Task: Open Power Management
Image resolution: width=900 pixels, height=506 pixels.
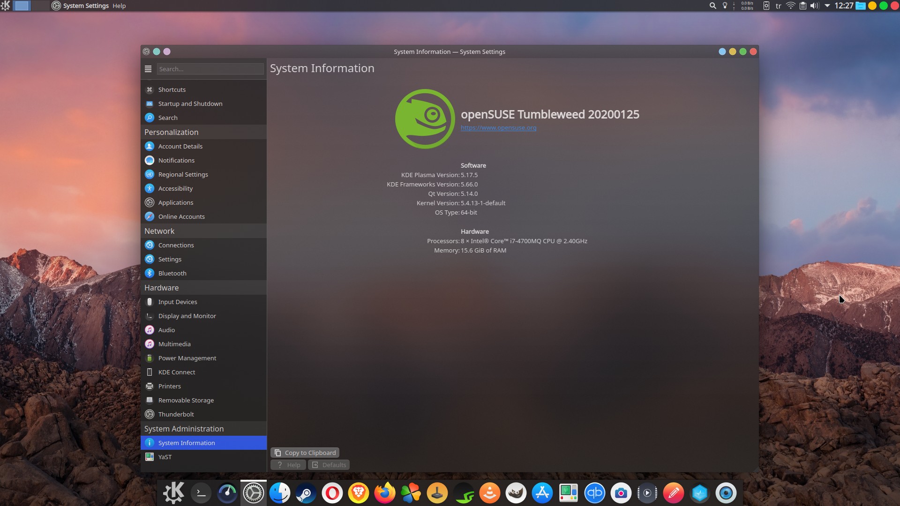Action: 203,358
